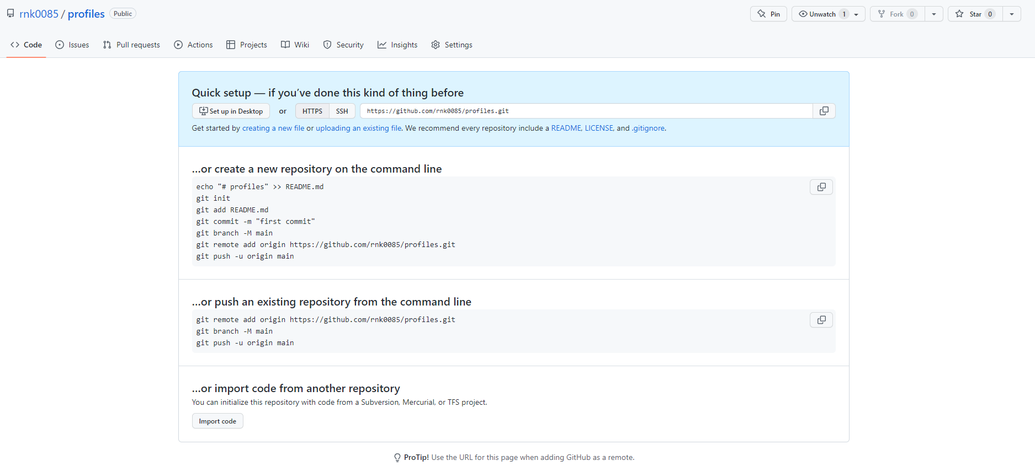Viewport: 1035px width, 466px height.
Task: Click the Security shield icon
Action: [x=327, y=45]
